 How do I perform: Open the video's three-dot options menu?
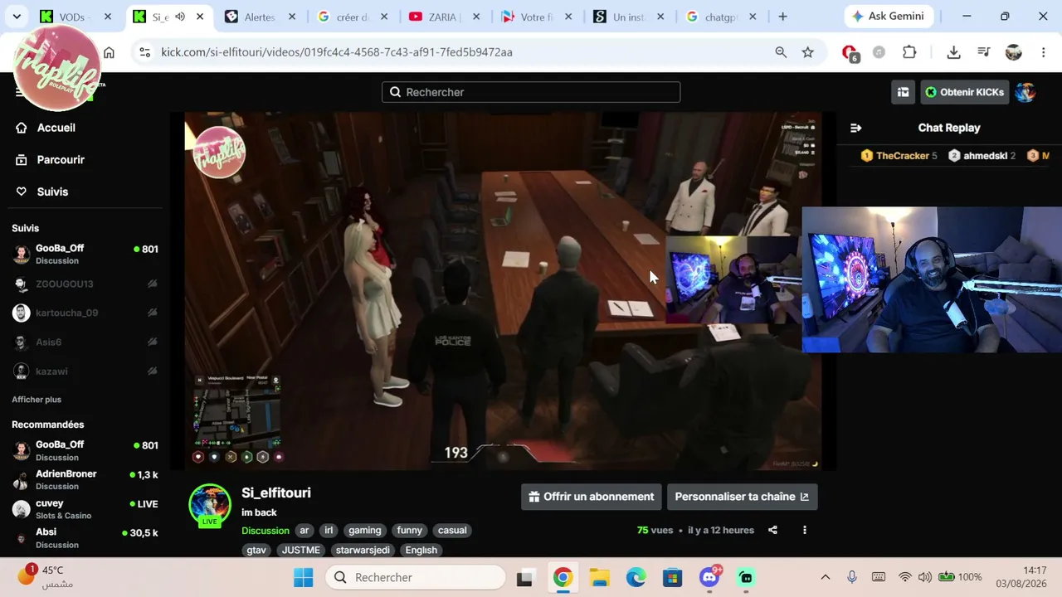pyautogui.click(x=804, y=530)
